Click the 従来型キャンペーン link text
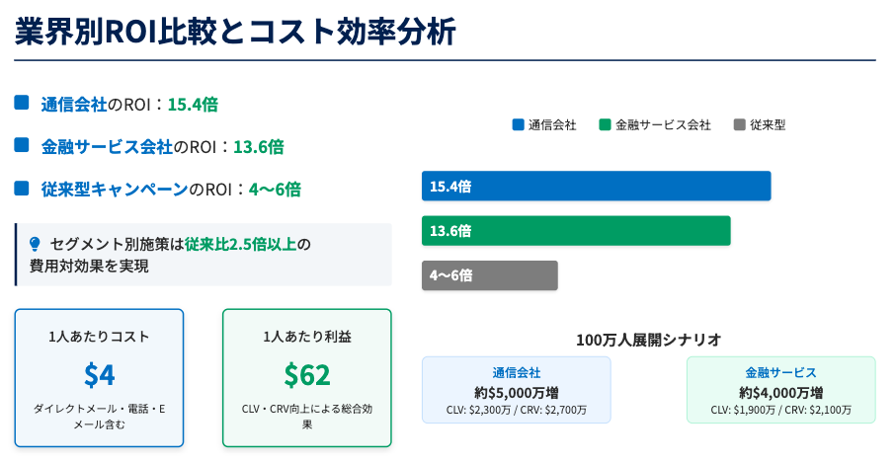The width and height of the screenshot is (896, 463). pos(114,189)
